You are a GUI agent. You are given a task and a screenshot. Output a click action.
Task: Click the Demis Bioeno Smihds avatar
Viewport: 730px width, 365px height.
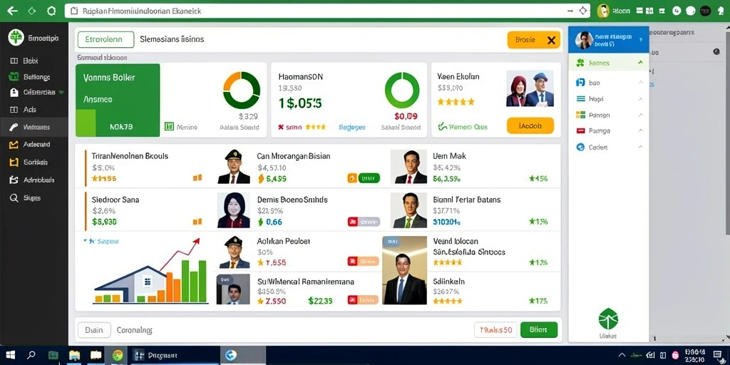point(234,210)
